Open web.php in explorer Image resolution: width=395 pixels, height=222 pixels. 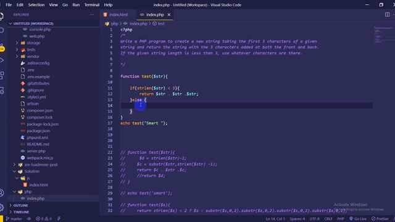tap(37, 36)
